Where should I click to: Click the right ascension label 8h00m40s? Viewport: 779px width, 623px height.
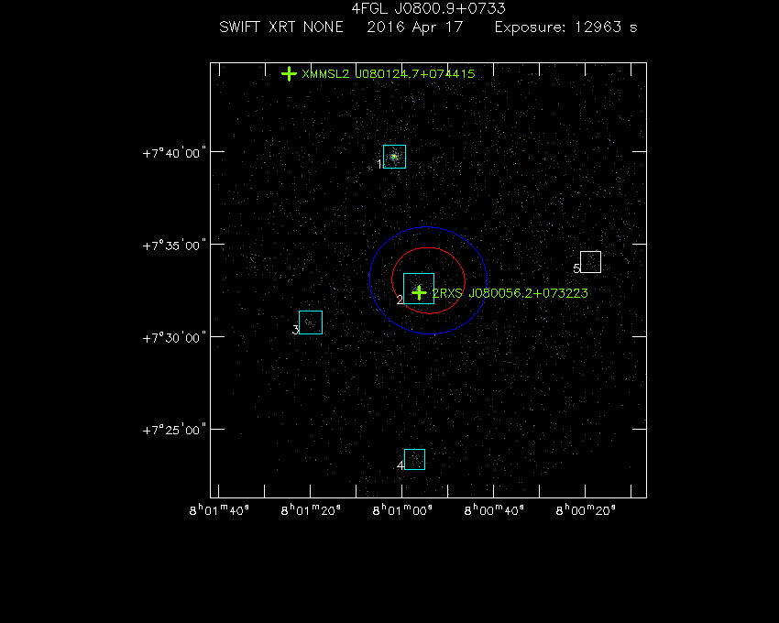[494, 509]
